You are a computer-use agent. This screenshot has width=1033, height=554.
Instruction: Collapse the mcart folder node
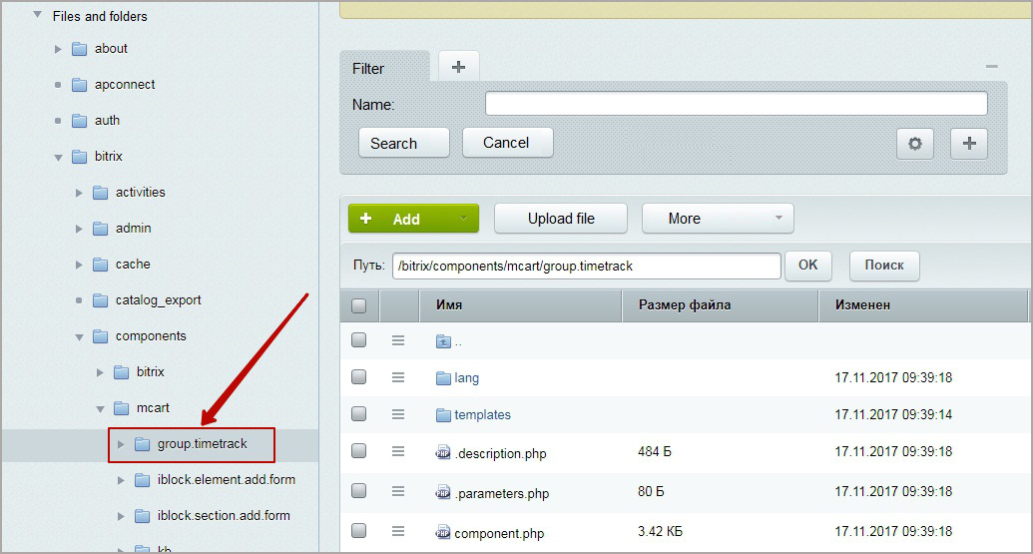pos(100,409)
